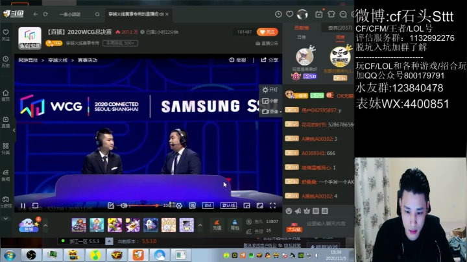Click the 举报 report icon
The height and width of the screenshot is (262, 467).
click(x=237, y=60)
